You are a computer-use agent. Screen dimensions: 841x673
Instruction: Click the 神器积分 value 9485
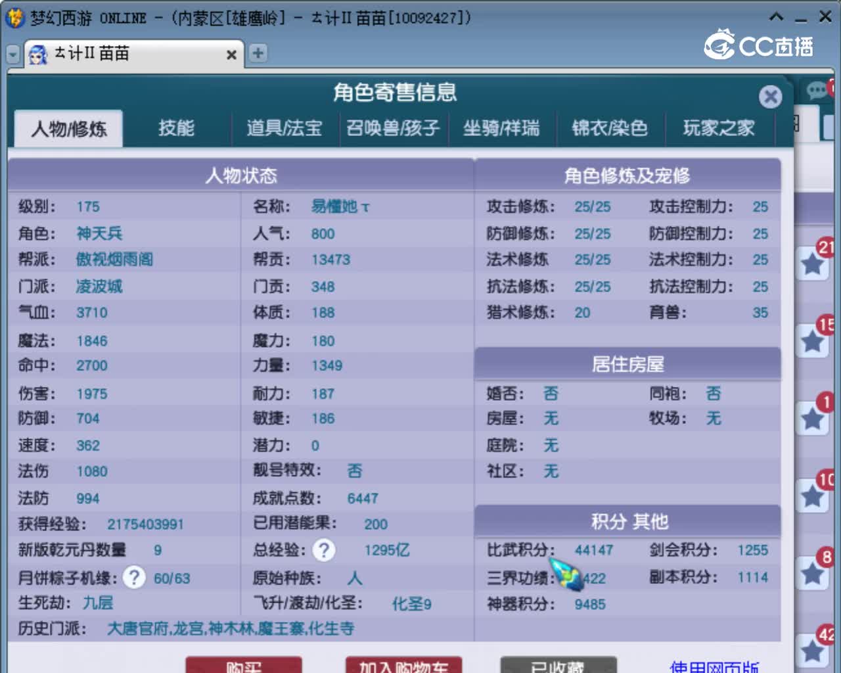[590, 604]
